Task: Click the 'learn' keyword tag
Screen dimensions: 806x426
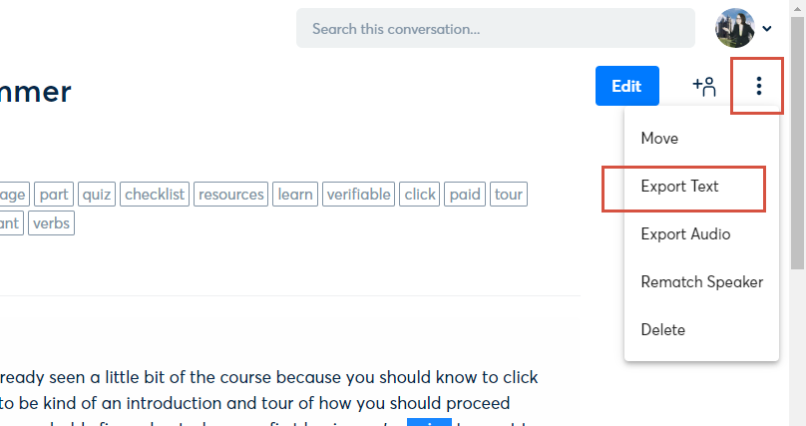Action: coord(295,195)
